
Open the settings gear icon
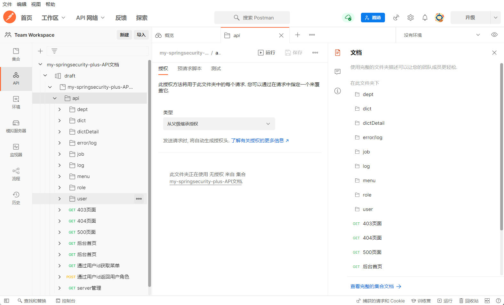pyautogui.click(x=411, y=18)
